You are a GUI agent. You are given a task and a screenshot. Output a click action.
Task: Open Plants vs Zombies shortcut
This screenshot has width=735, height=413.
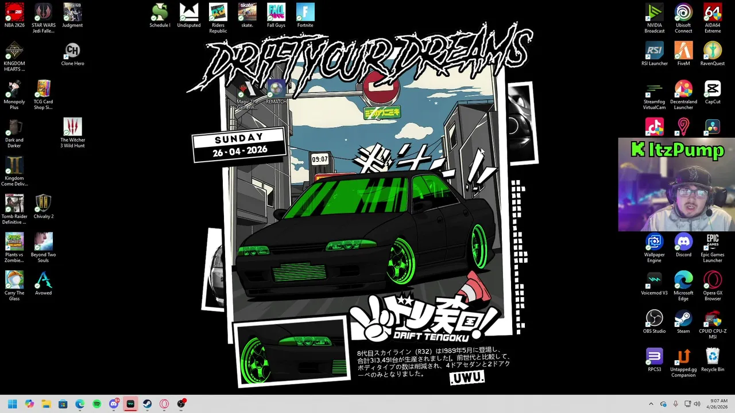click(x=14, y=248)
